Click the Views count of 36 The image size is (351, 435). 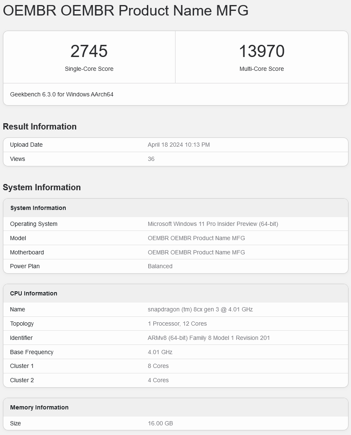tap(151, 159)
